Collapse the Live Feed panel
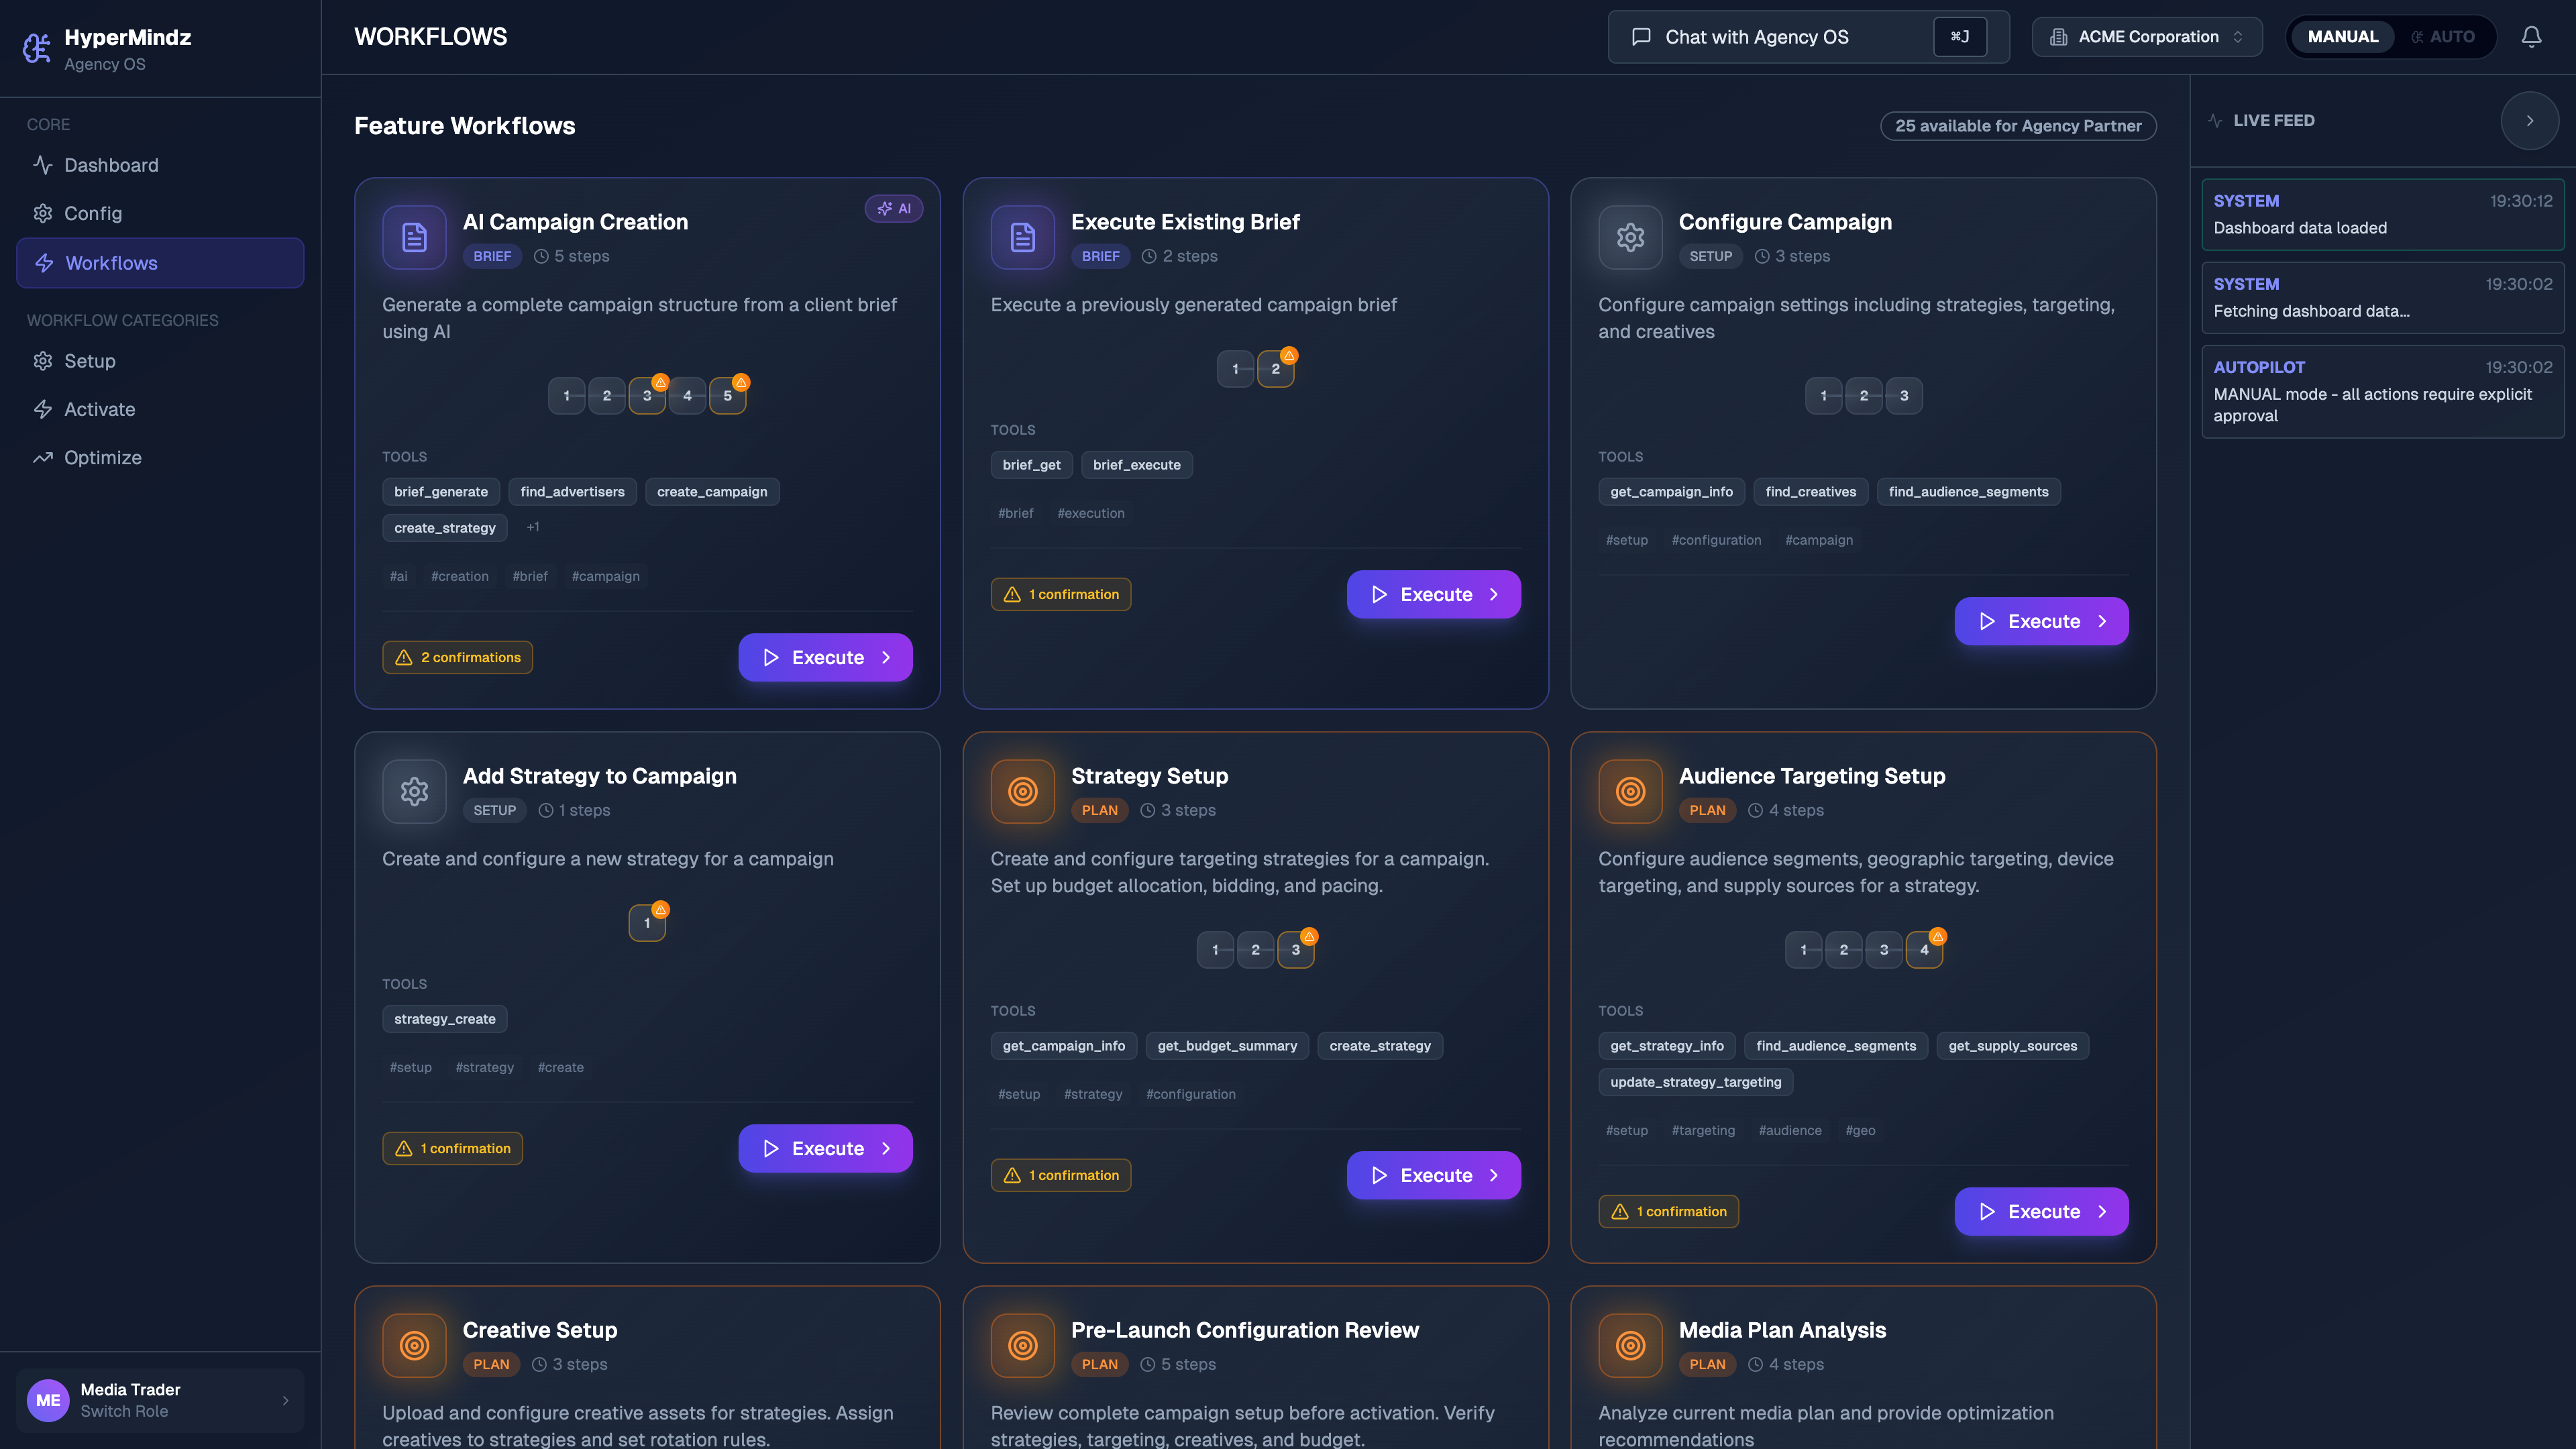Image resolution: width=2576 pixels, height=1449 pixels. tap(2529, 121)
